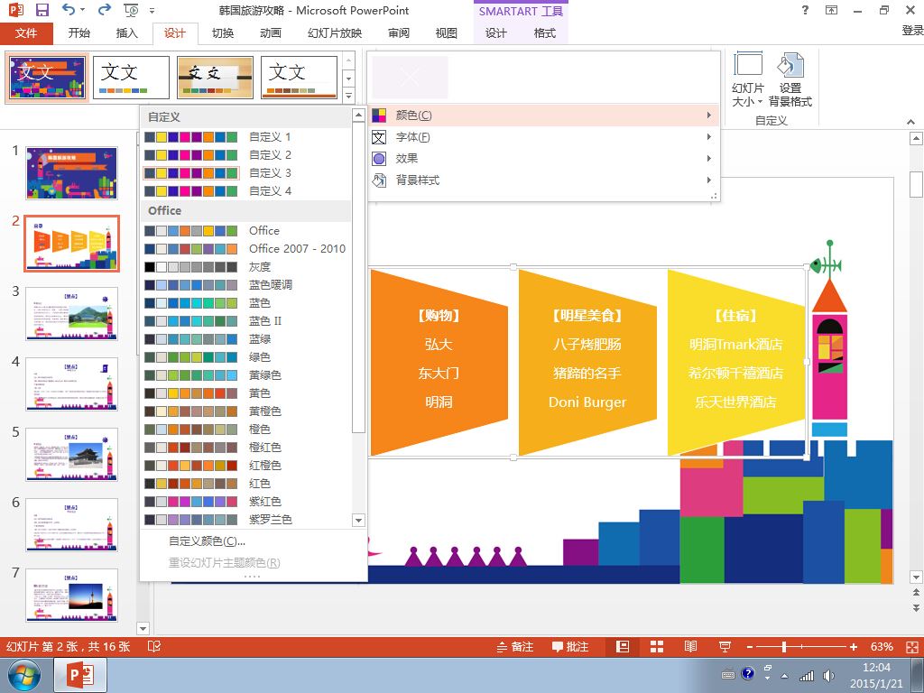924x693 pixels.
Task: Select slide 5 thumbnail
Action: [x=71, y=455]
